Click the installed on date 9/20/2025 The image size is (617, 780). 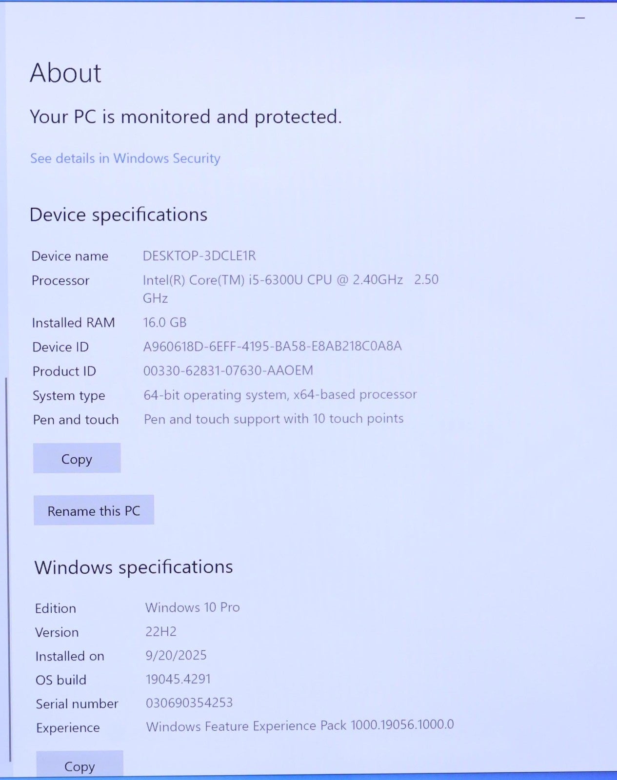(176, 655)
